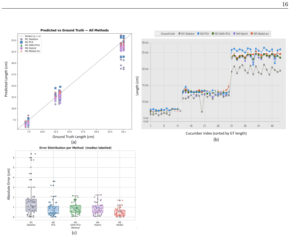Toggle the M3 SAM+PCA series in chart (b) legend
Screen dimensions: 290x237
221,34
